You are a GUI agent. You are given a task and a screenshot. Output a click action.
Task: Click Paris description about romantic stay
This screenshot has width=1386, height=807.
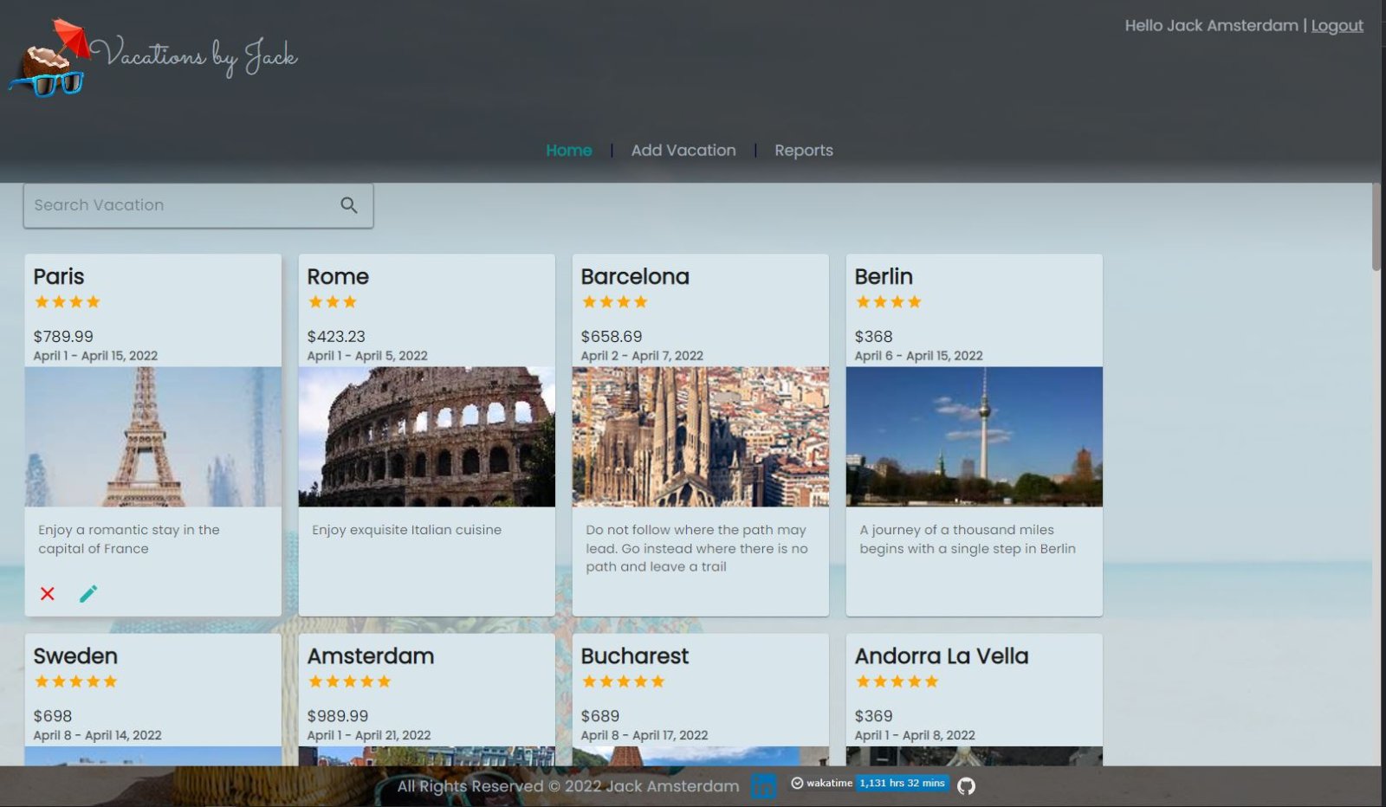[129, 539]
